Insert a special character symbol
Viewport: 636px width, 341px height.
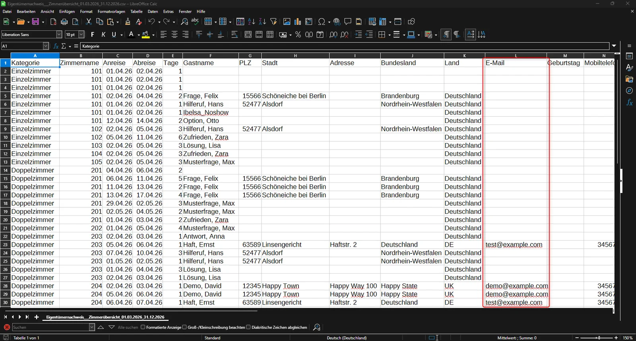322,22
